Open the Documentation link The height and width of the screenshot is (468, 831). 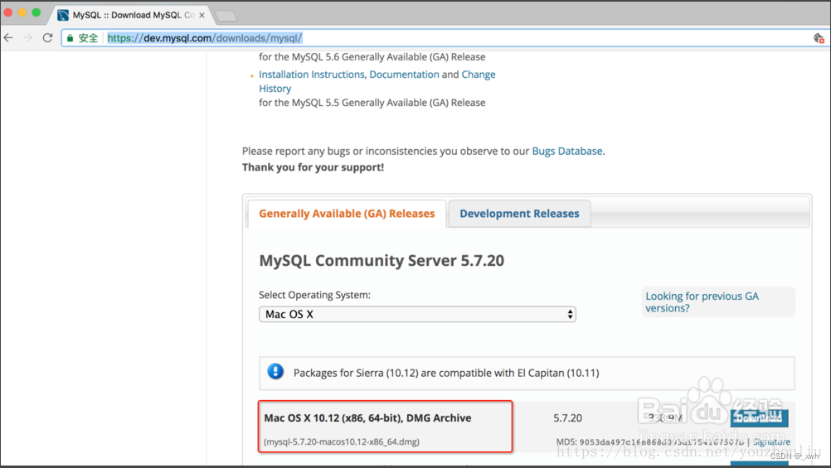(x=405, y=75)
